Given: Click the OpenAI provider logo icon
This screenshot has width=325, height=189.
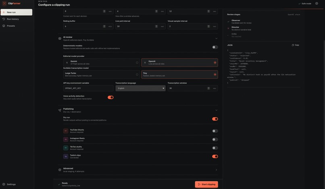Looking at the screenshot, I should point(145,62).
